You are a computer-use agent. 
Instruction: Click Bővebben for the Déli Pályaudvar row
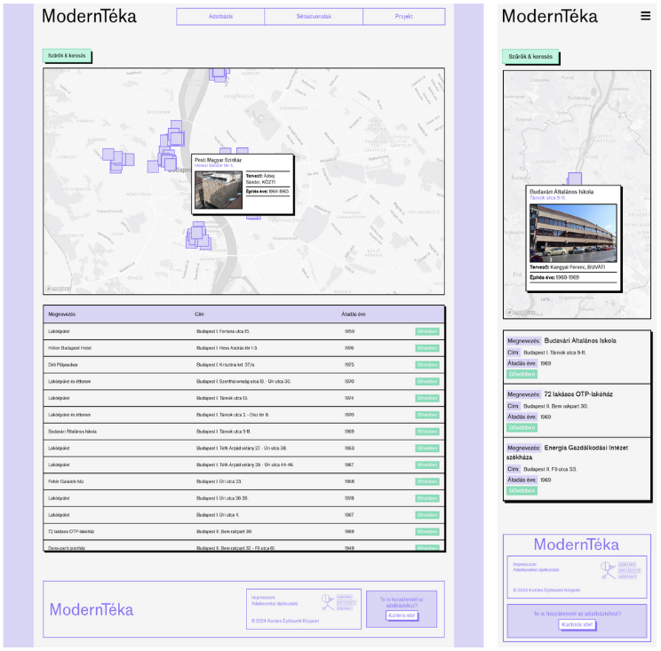[x=426, y=365]
